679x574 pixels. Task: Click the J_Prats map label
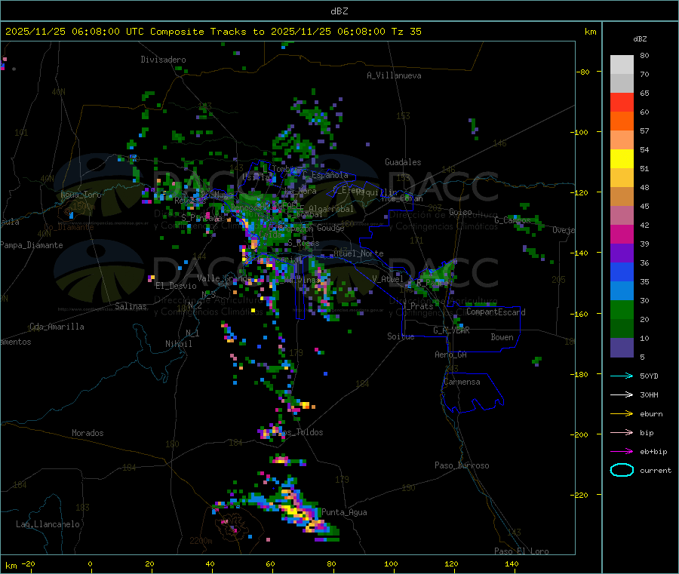click(418, 306)
